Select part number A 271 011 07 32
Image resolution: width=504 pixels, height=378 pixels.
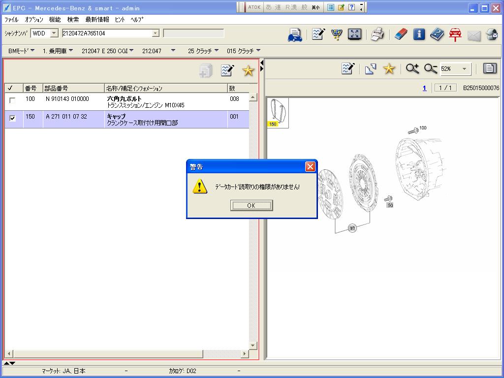tap(66, 116)
